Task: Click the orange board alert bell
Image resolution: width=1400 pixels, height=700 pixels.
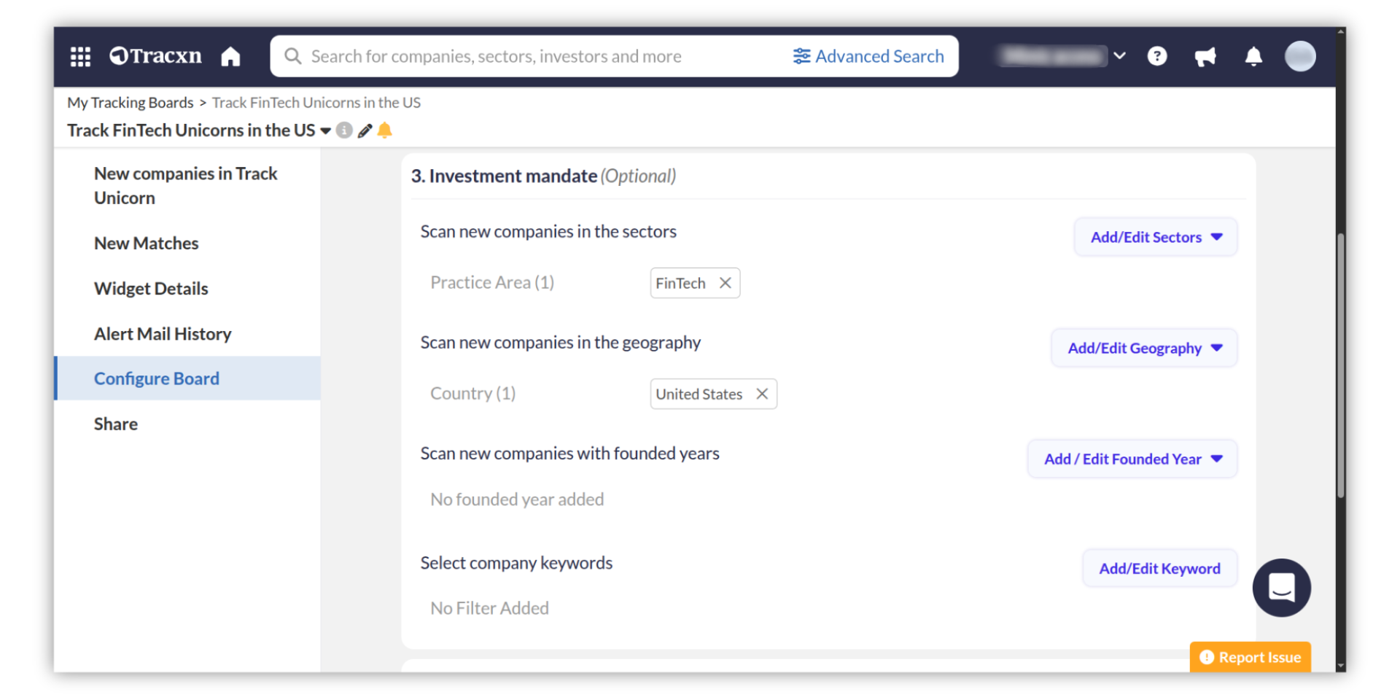Action: point(385,131)
